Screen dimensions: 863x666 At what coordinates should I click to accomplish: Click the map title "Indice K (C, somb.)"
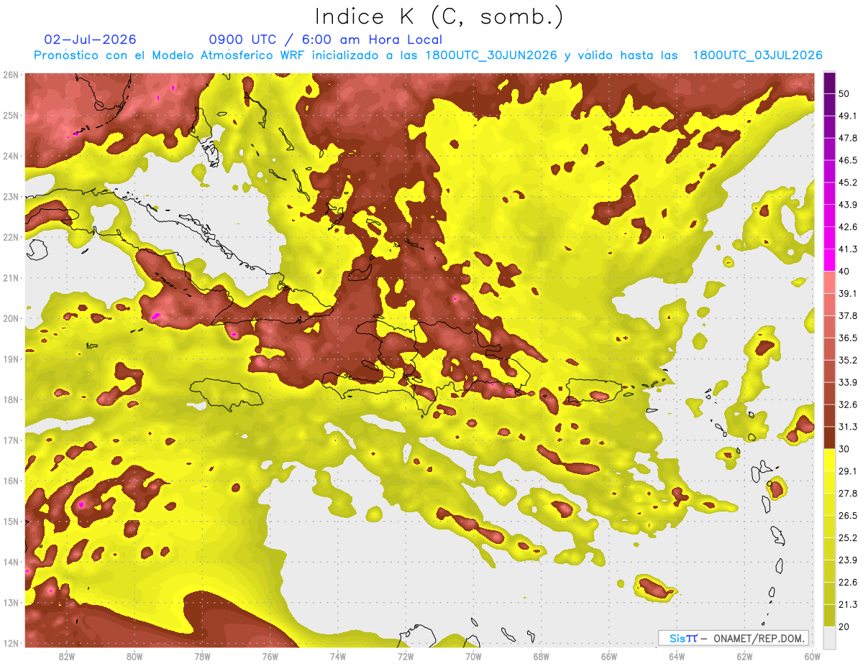click(x=439, y=17)
